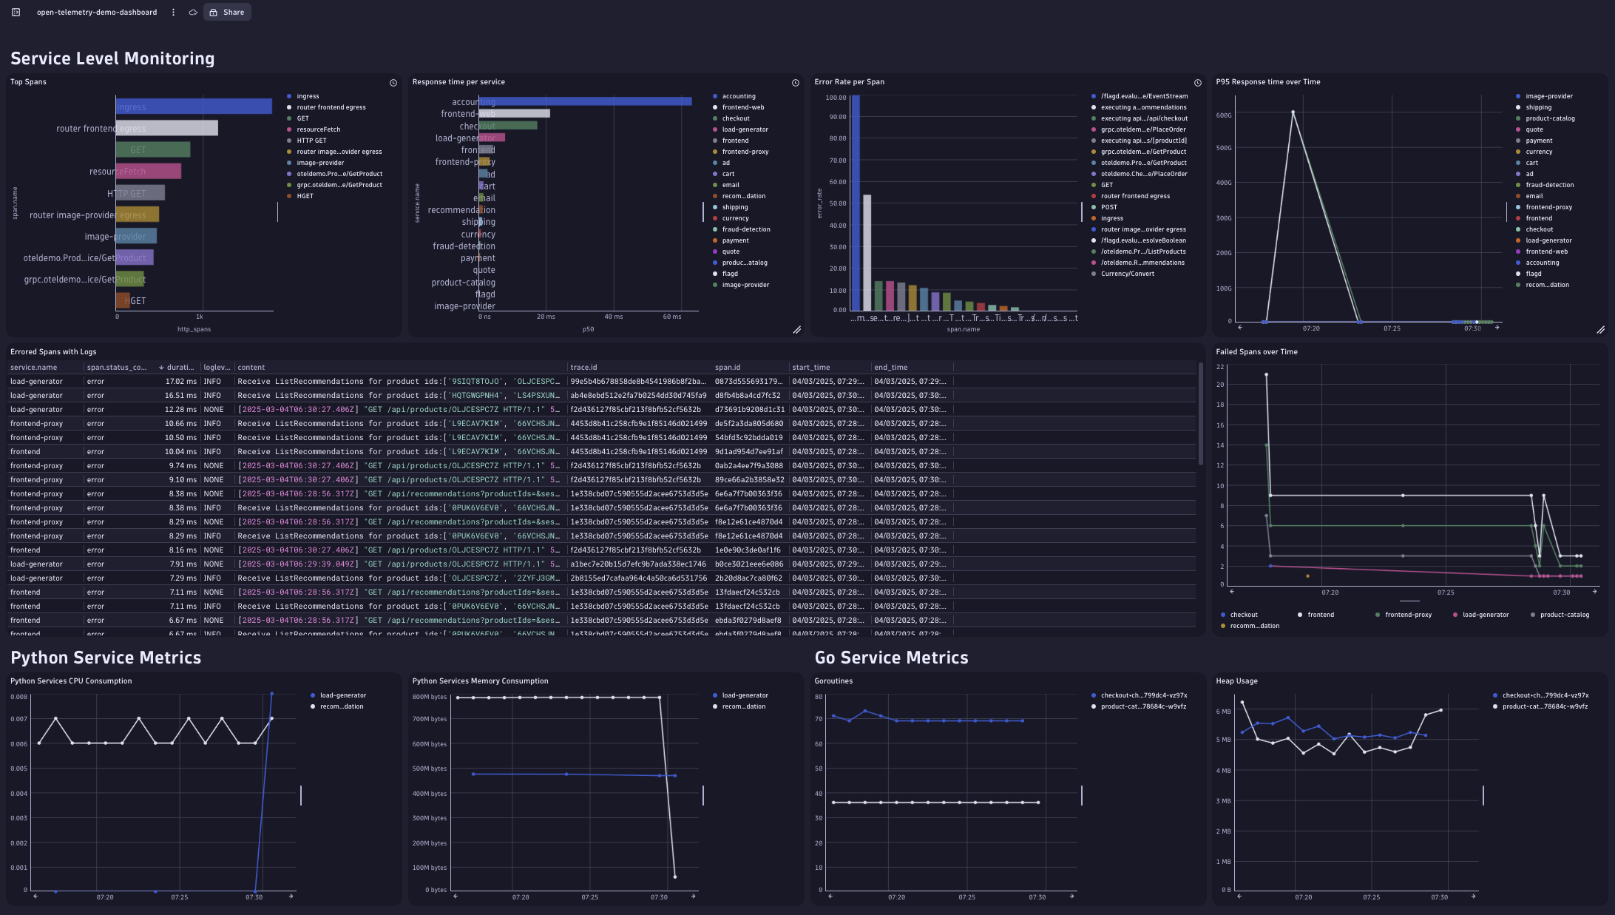Select the ingress entry in Top Spans legend
The width and height of the screenshot is (1615, 915).
click(308, 96)
